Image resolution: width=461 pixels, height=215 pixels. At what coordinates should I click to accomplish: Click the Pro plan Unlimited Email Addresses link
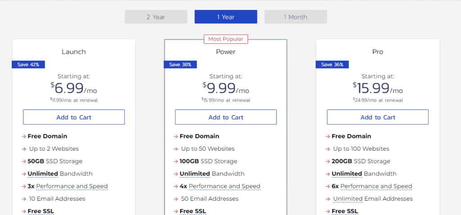click(373, 199)
